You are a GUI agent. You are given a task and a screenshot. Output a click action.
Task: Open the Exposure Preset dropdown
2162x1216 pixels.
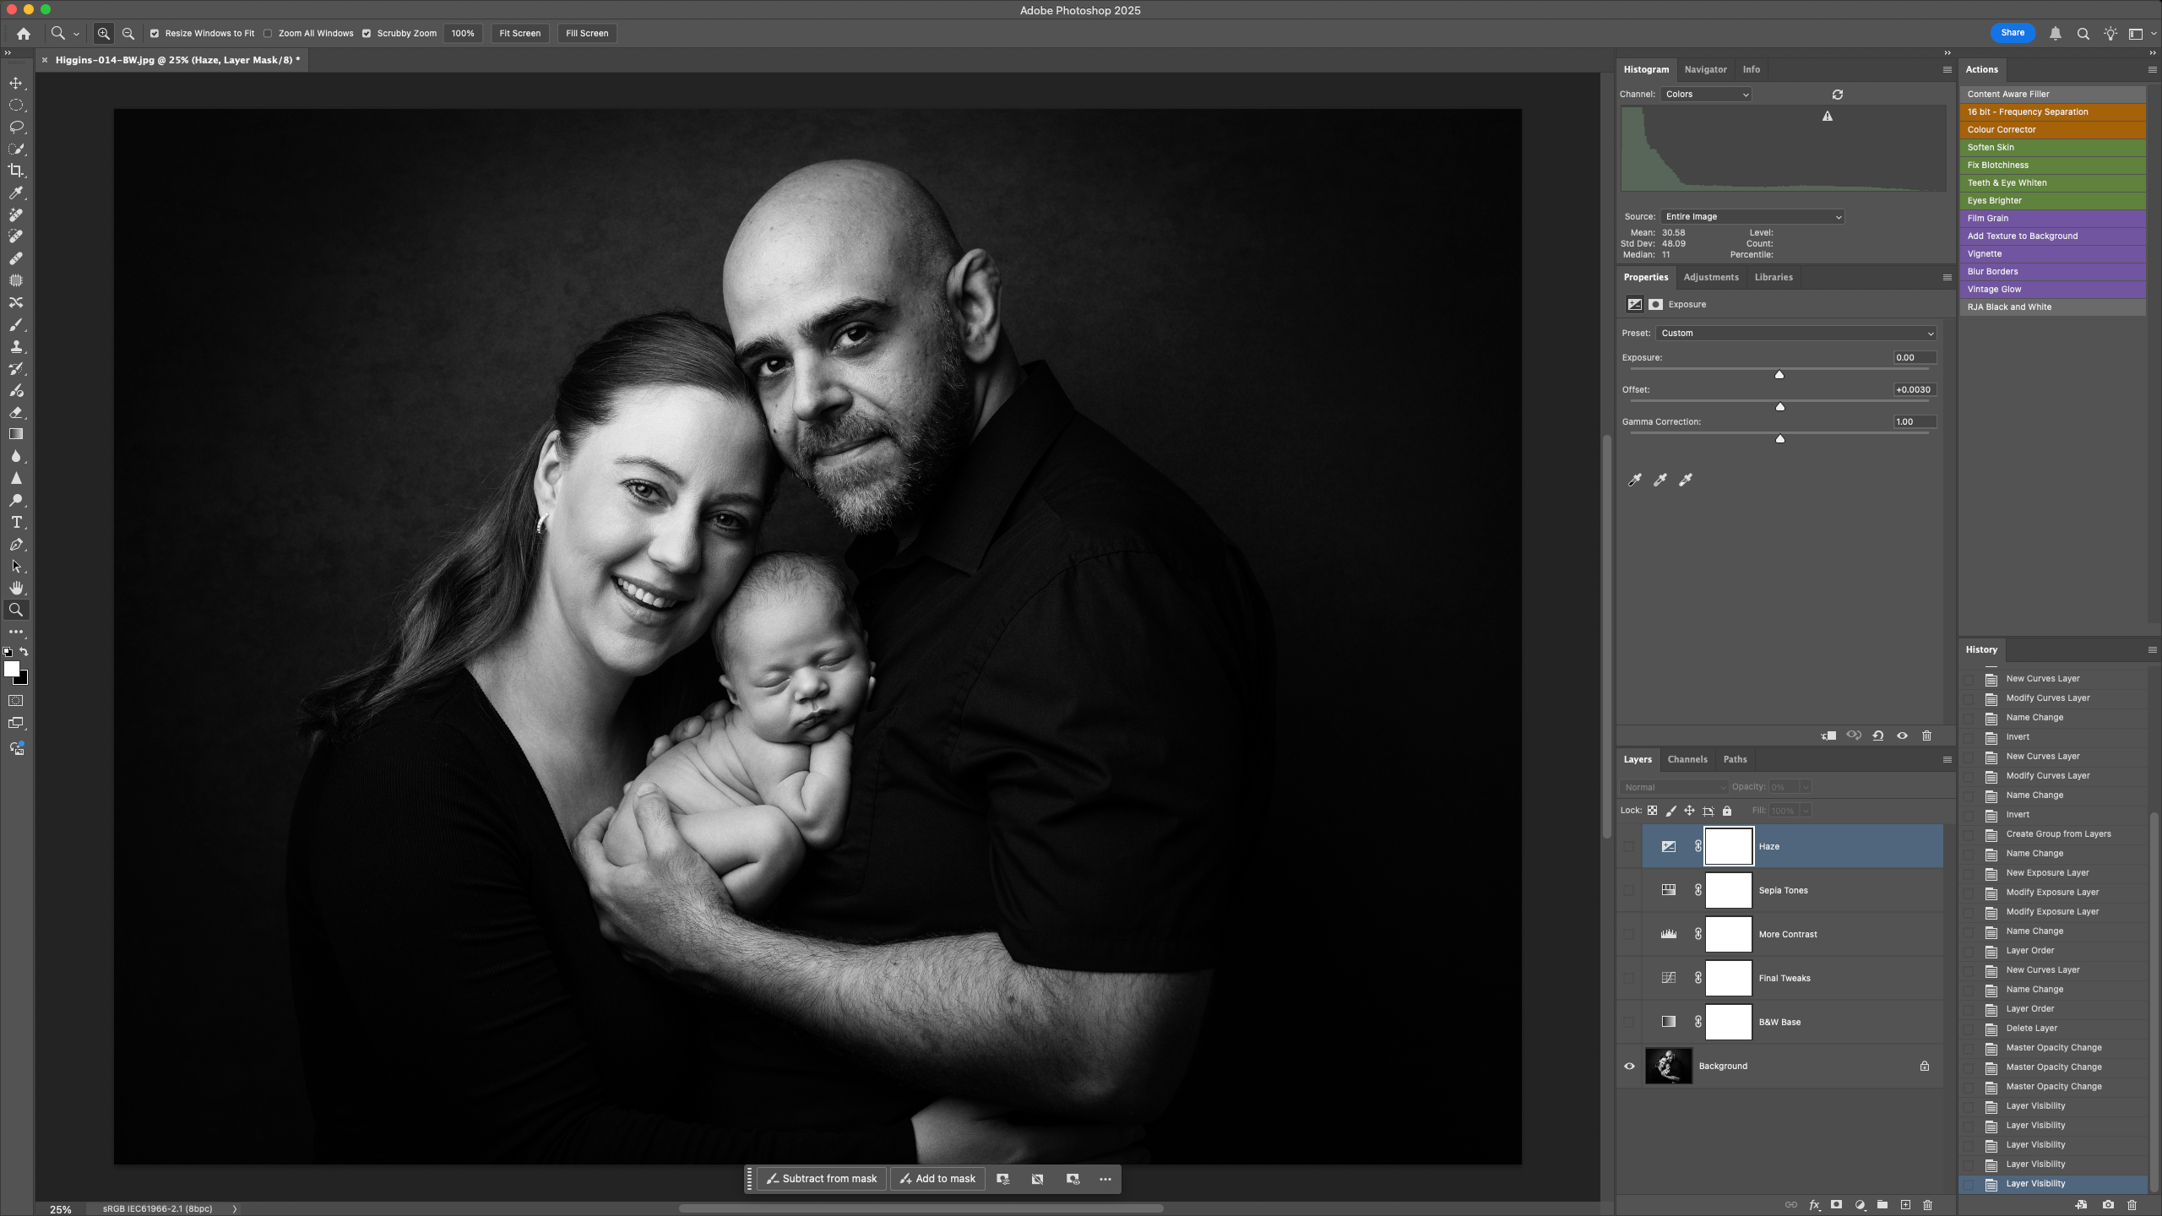click(1795, 334)
